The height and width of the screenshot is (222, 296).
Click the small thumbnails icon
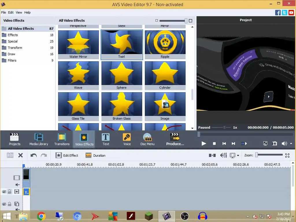156,21
